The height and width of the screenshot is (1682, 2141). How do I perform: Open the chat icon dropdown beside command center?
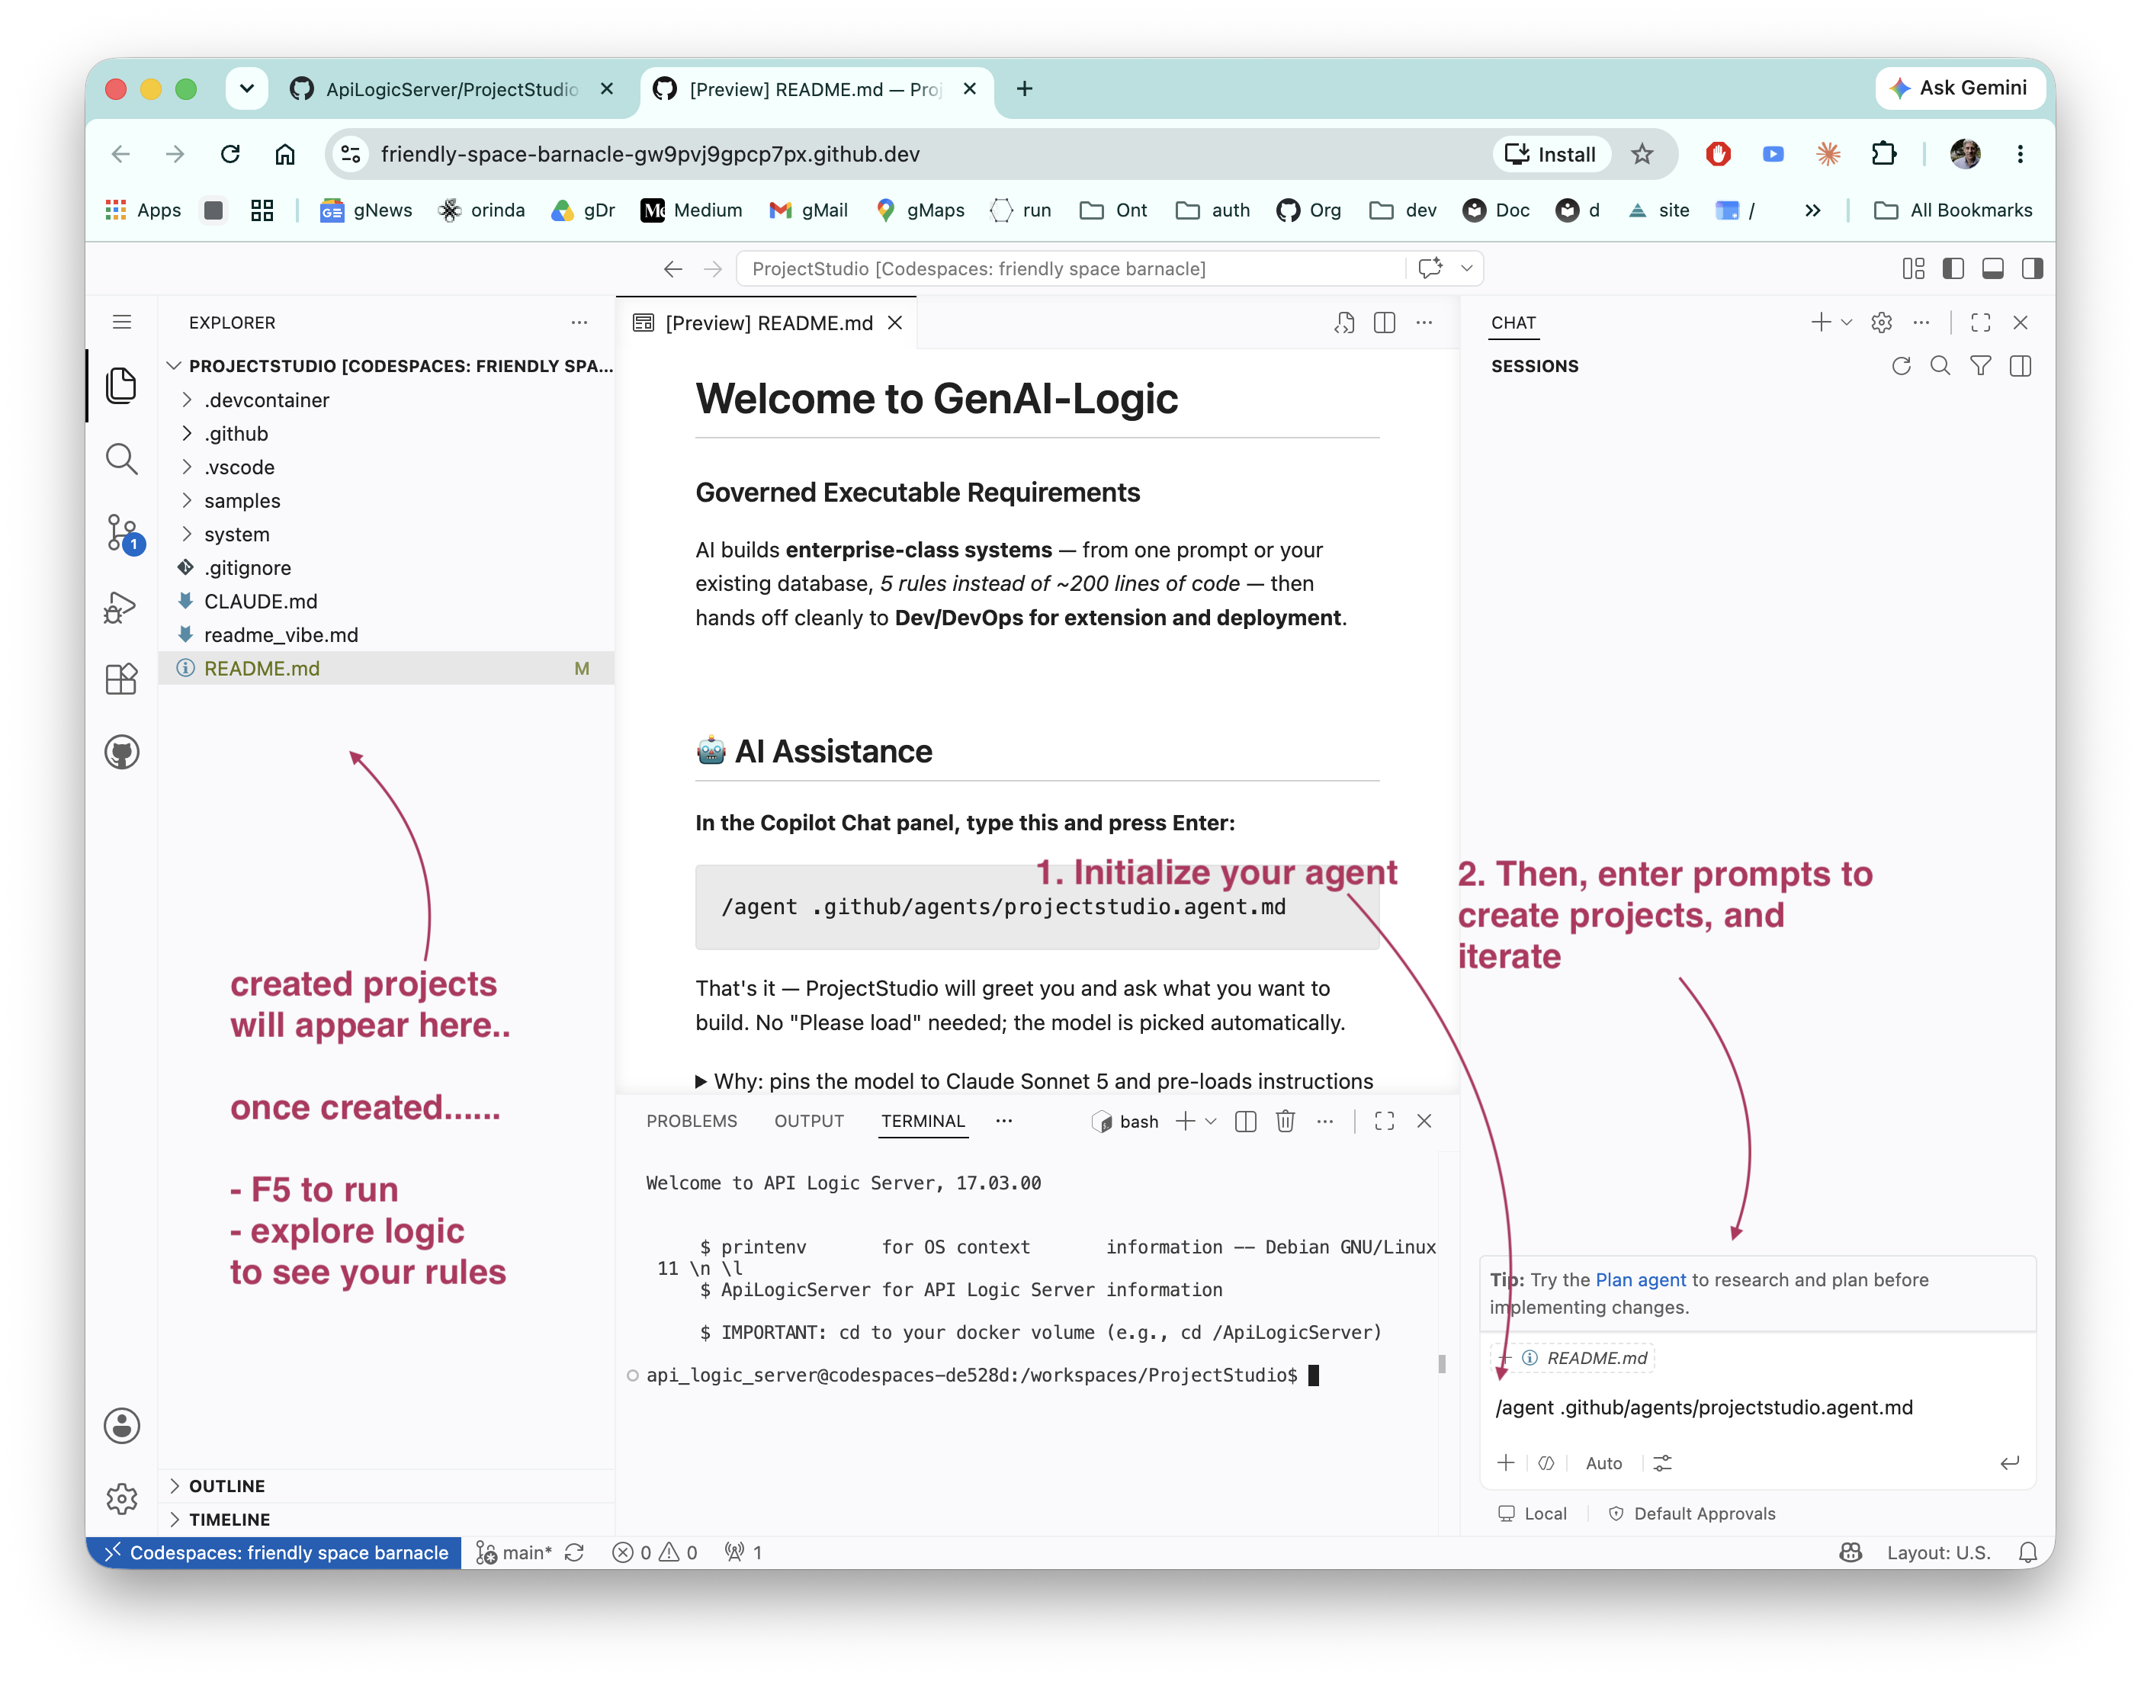(1466, 268)
